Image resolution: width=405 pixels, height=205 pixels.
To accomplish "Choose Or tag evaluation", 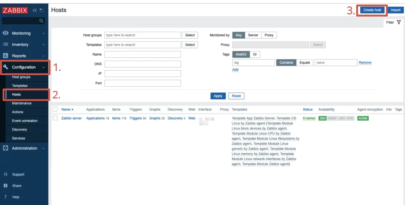I will pos(255,54).
